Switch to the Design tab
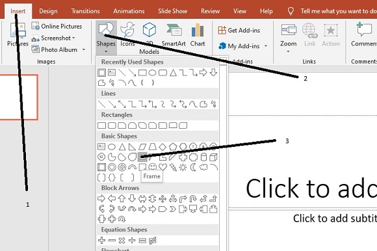Screen dimensions: 377x251 click(48, 11)
